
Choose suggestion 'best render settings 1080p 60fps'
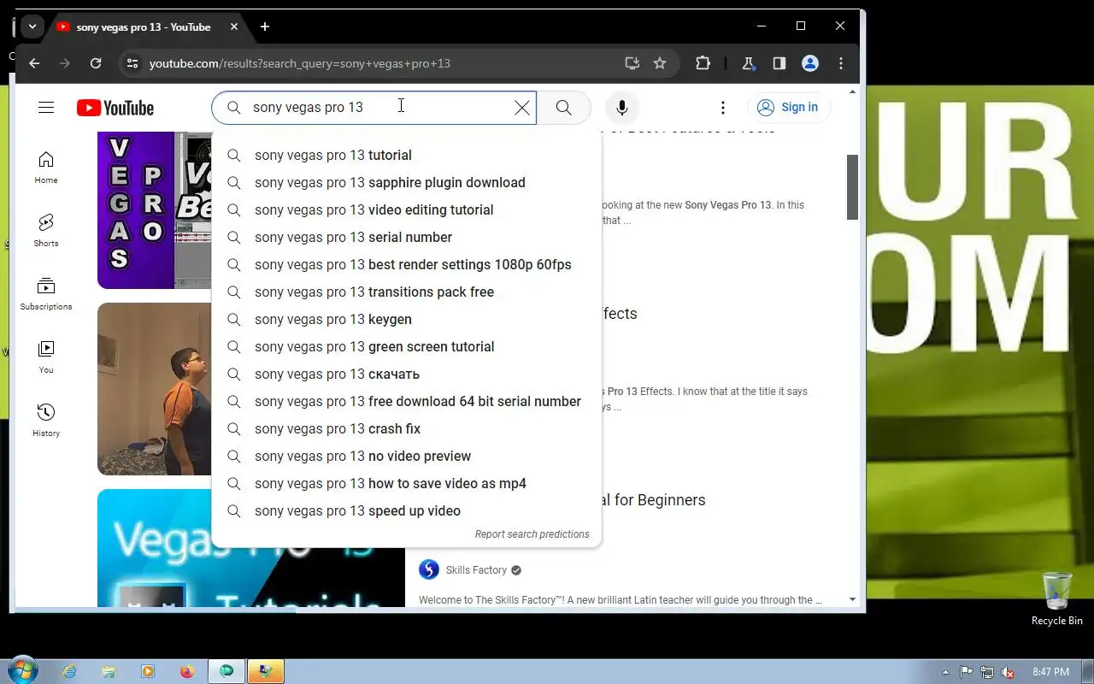pos(406,264)
